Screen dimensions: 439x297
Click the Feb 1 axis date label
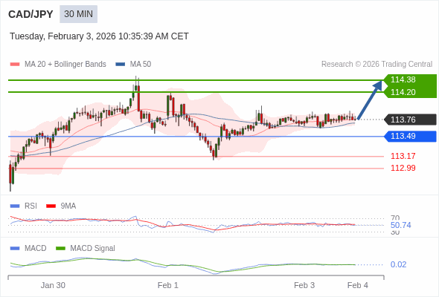167,285
